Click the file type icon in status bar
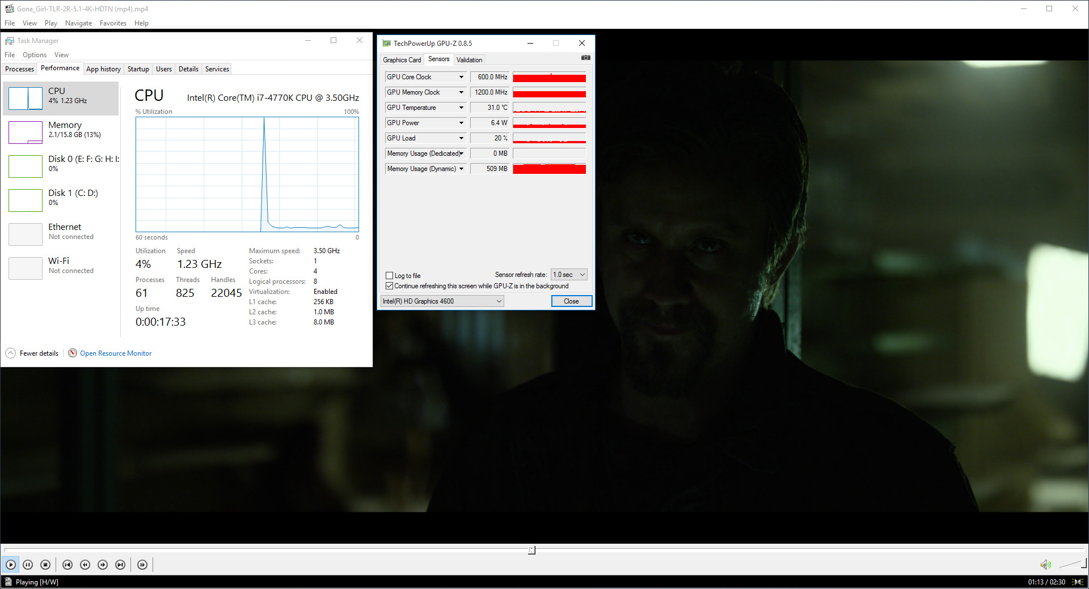 pos(8,582)
